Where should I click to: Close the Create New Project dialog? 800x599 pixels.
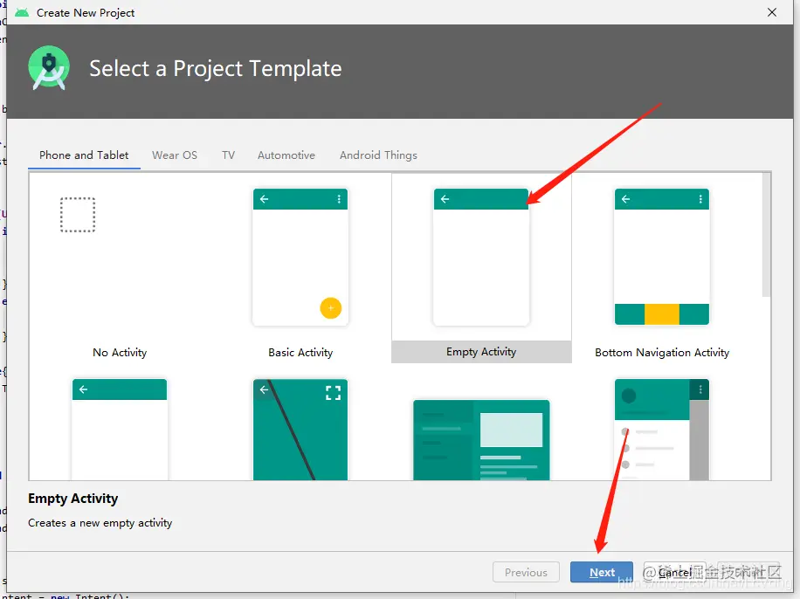click(772, 12)
